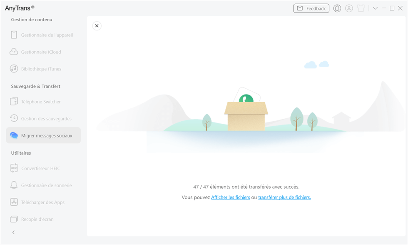Click the Téléphone Switcher phone icon

point(14,102)
